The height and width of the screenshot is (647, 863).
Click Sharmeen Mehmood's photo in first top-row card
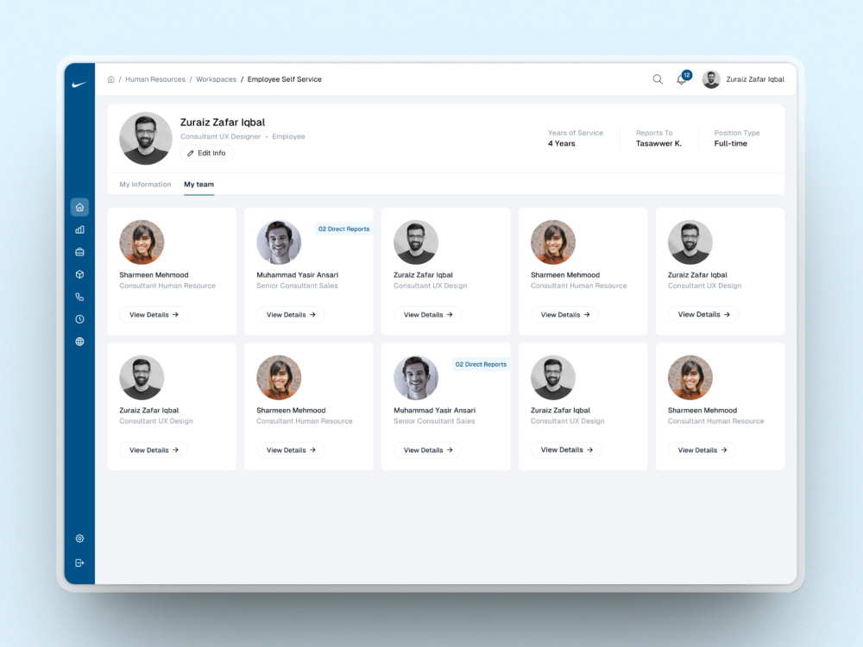pos(142,242)
